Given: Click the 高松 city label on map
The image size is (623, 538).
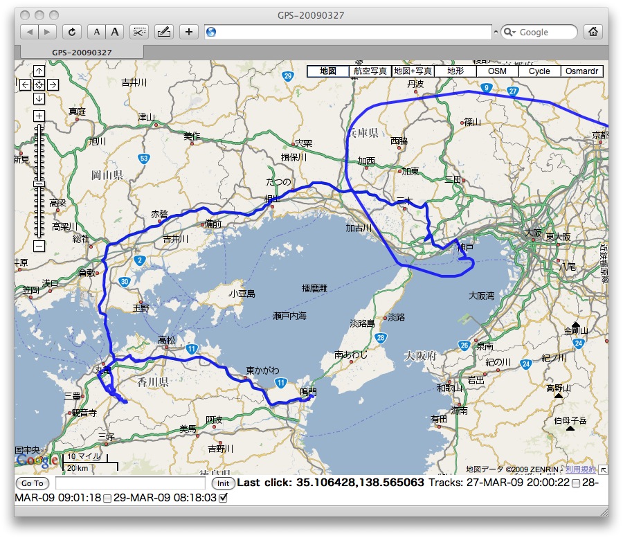Looking at the screenshot, I should [x=166, y=340].
